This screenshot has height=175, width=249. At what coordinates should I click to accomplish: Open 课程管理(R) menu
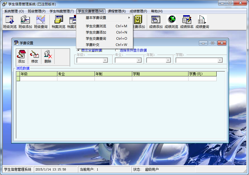(x=117, y=11)
